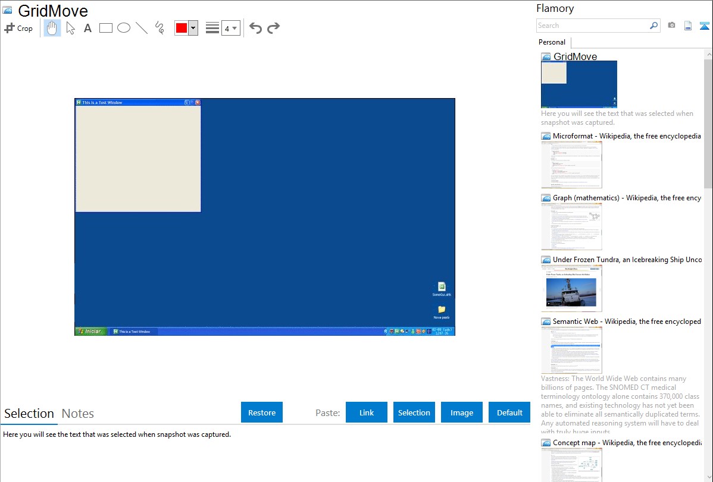Click the camera capture snapshot icon
Image resolution: width=713 pixels, height=482 pixels.
671,26
